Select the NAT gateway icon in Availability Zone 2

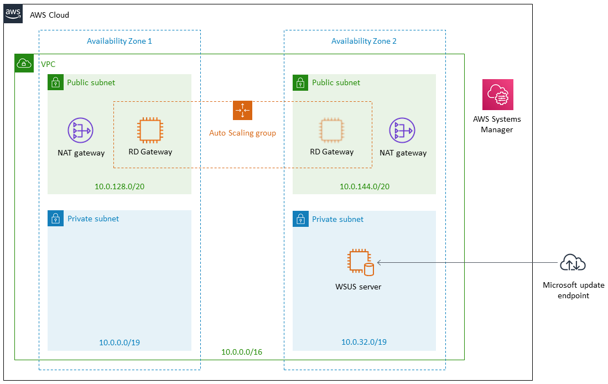click(x=402, y=131)
